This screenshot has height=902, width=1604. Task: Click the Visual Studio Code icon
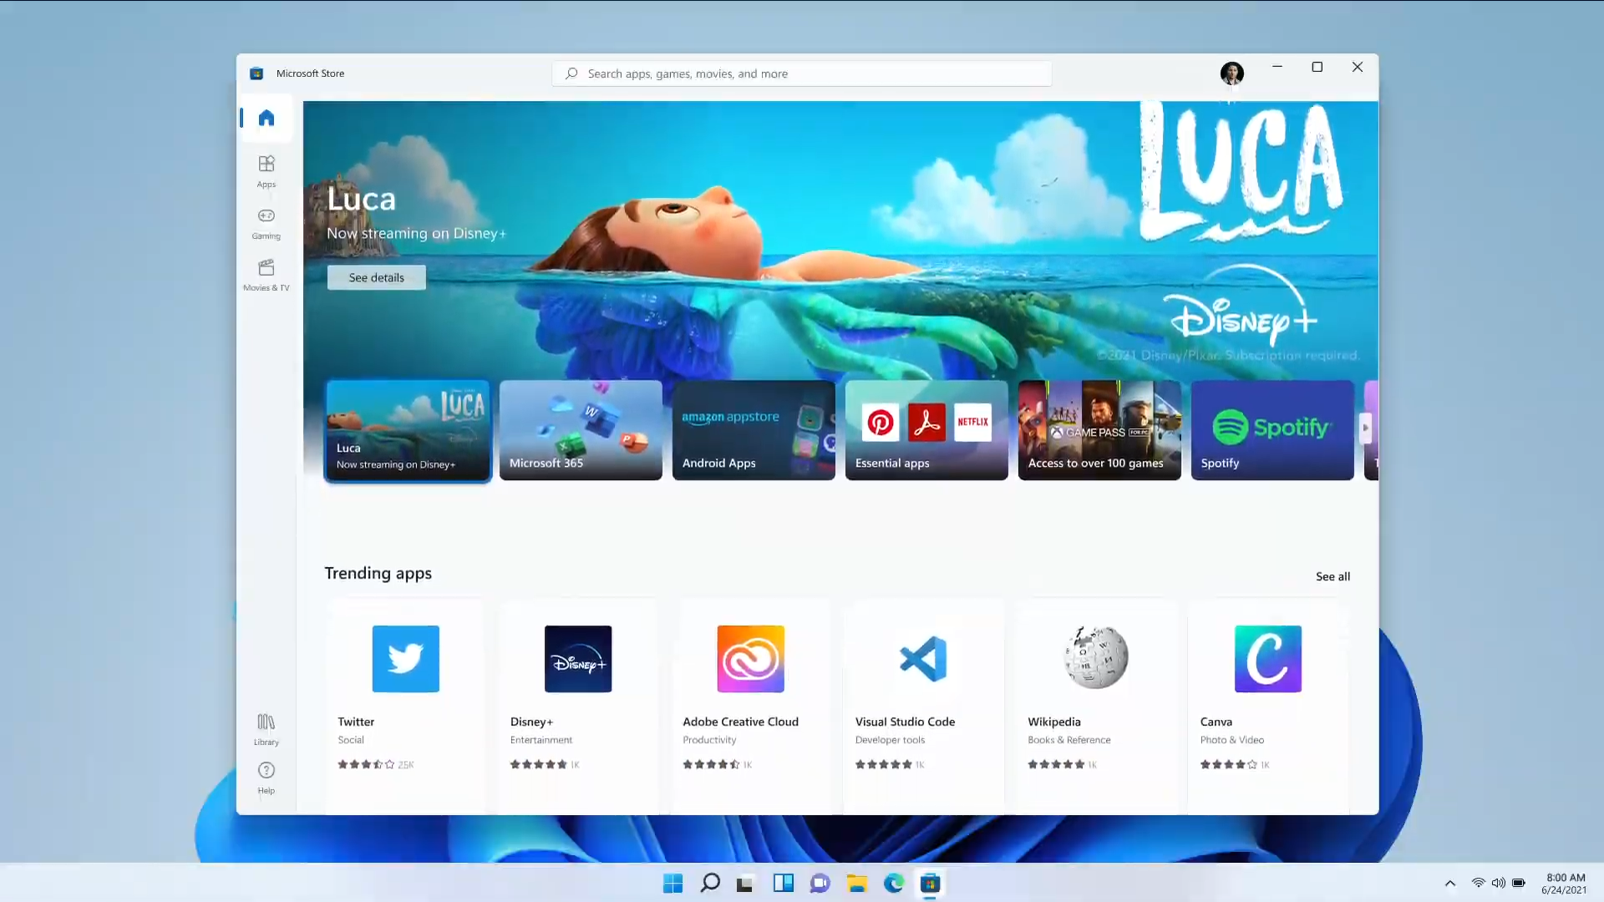point(923,657)
